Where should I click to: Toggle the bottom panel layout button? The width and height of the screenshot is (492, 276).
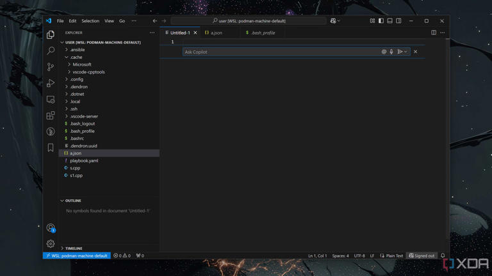pyautogui.click(x=389, y=21)
